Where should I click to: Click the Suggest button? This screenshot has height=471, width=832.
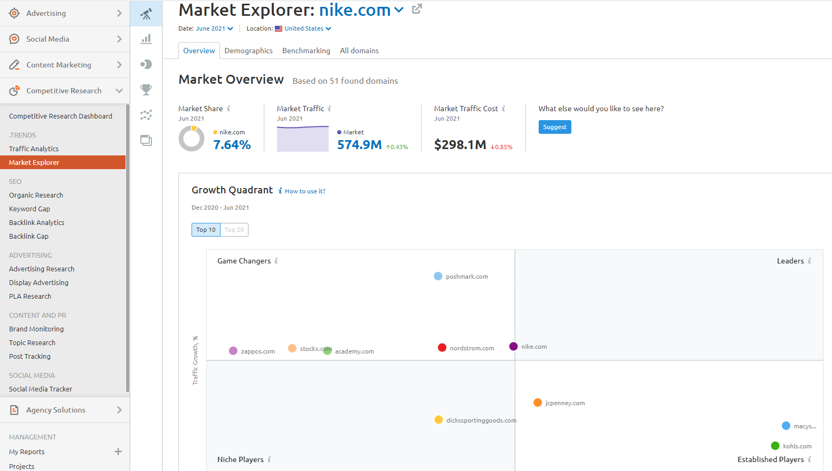[x=554, y=127]
